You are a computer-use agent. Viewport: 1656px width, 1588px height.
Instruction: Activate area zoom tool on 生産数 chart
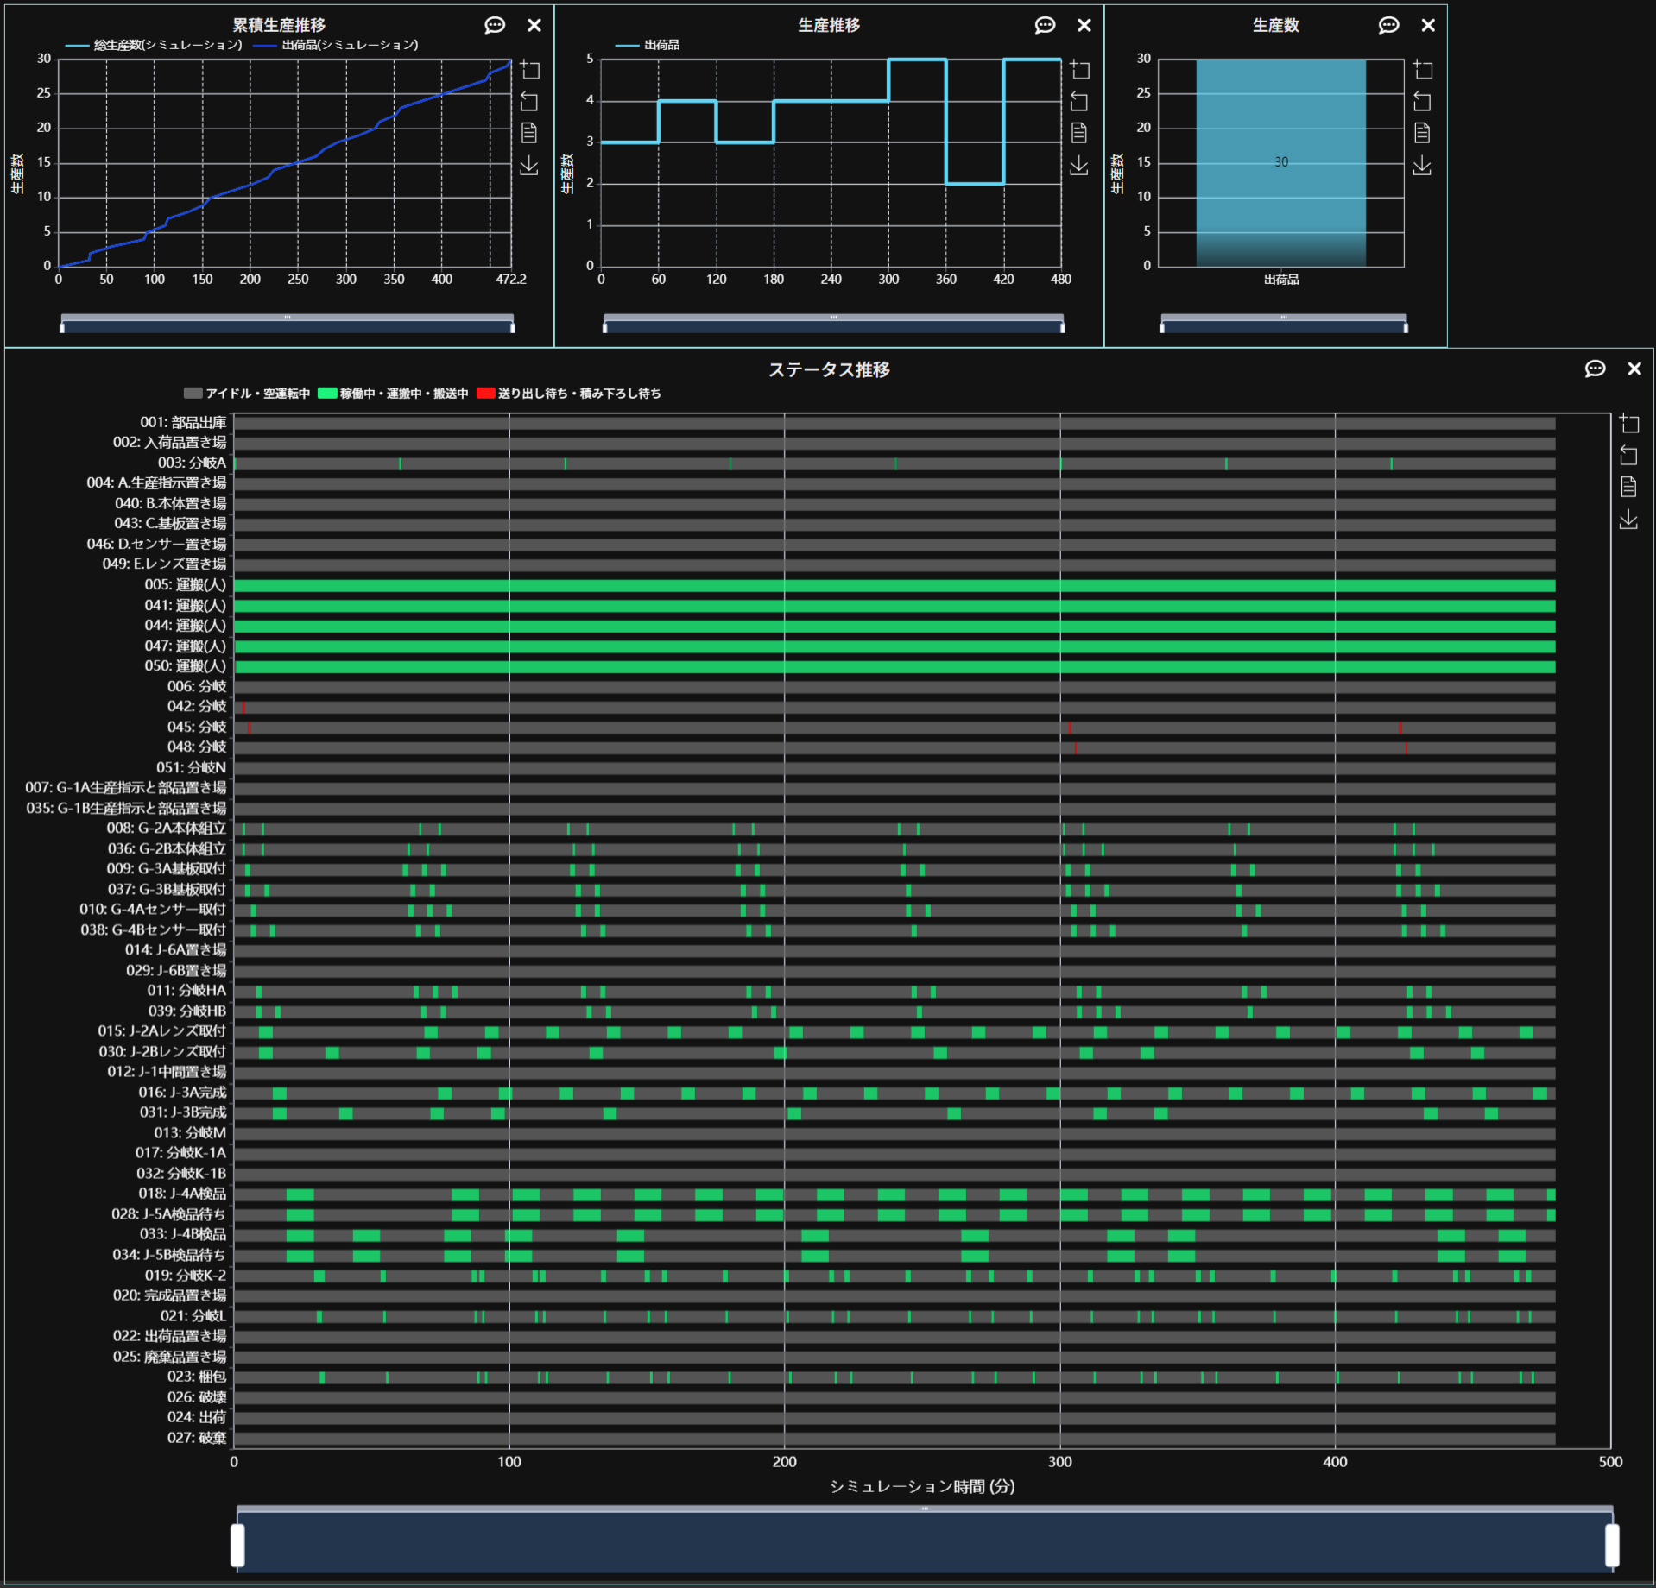(1422, 70)
